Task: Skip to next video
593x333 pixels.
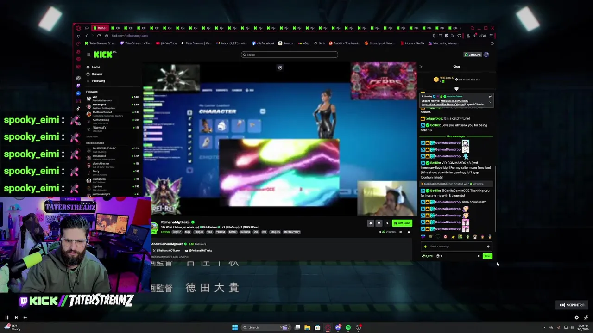Action: tap(16, 317)
